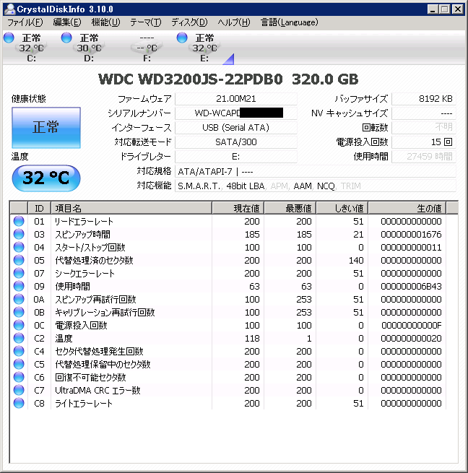The width and height of the screenshot is (468, 473).
Task: Click the status icon beside 05 代替処理済のセクタ数
Action: point(19,261)
